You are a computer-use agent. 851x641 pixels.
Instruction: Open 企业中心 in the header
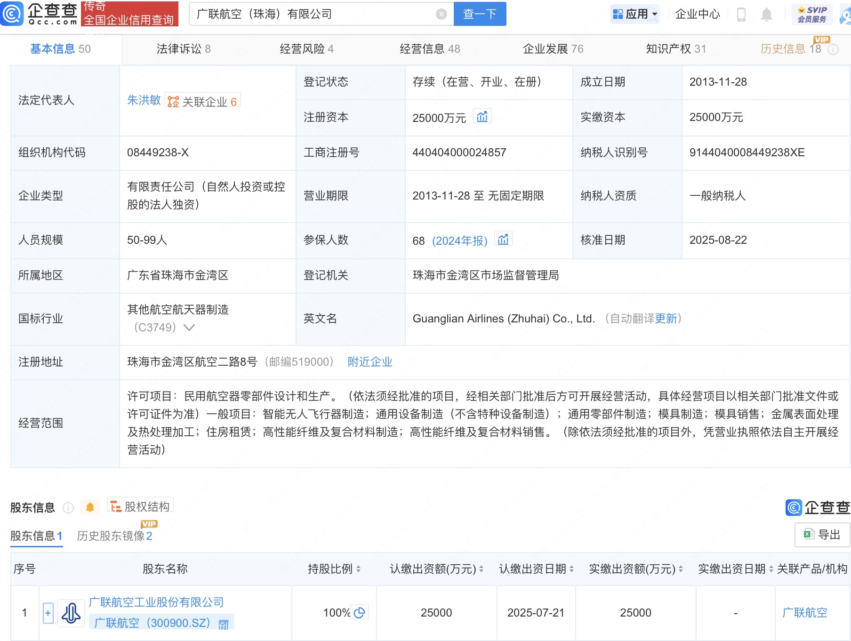[x=698, y=14]
